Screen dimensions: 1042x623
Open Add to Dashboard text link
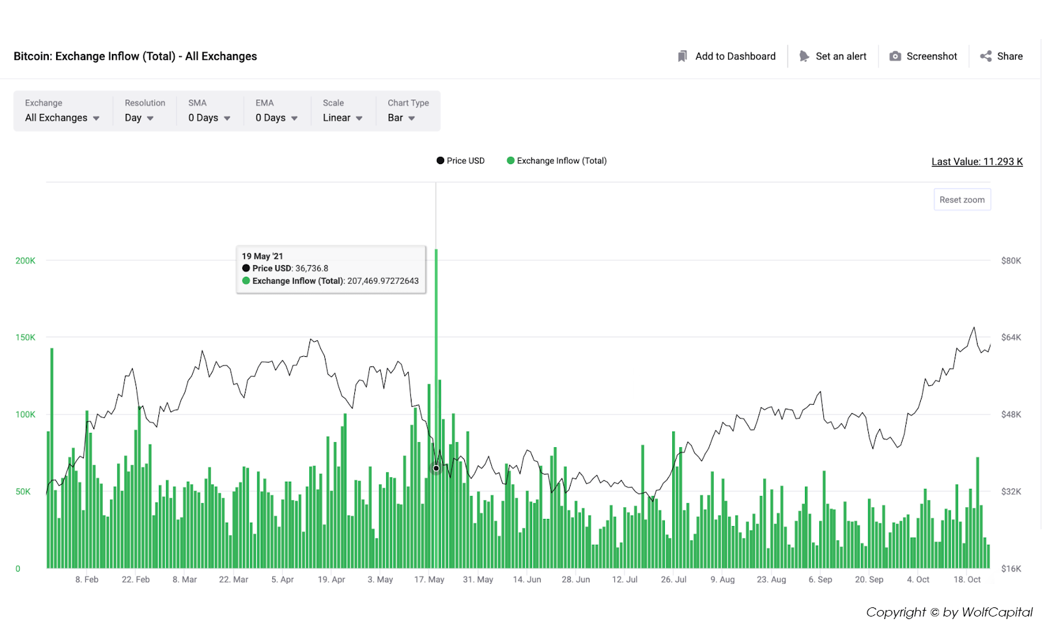pos(735,57)
